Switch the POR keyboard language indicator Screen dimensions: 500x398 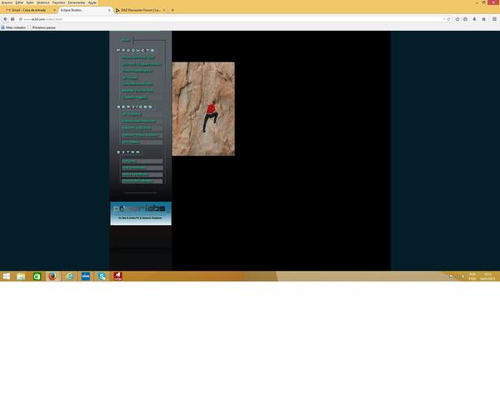coord(472,276)
